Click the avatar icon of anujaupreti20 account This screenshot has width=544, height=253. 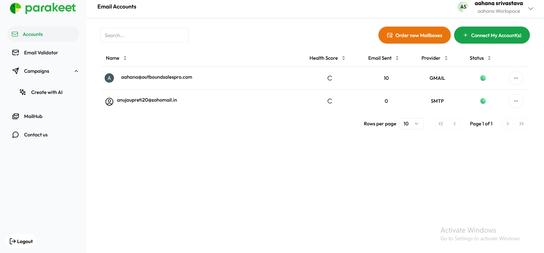click(x=109, y=102)
